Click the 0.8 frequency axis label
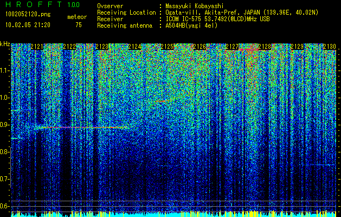 (x=4, y=152)
